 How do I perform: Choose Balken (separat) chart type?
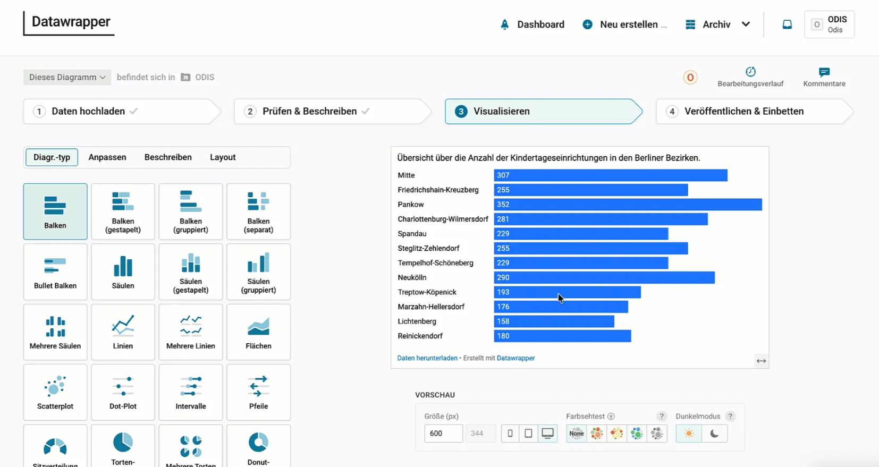(258, 211)
